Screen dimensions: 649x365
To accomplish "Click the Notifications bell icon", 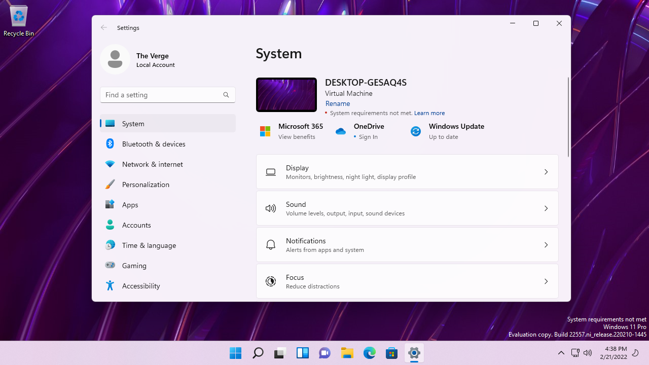I will pyautogui.click(x=270, y=244).
